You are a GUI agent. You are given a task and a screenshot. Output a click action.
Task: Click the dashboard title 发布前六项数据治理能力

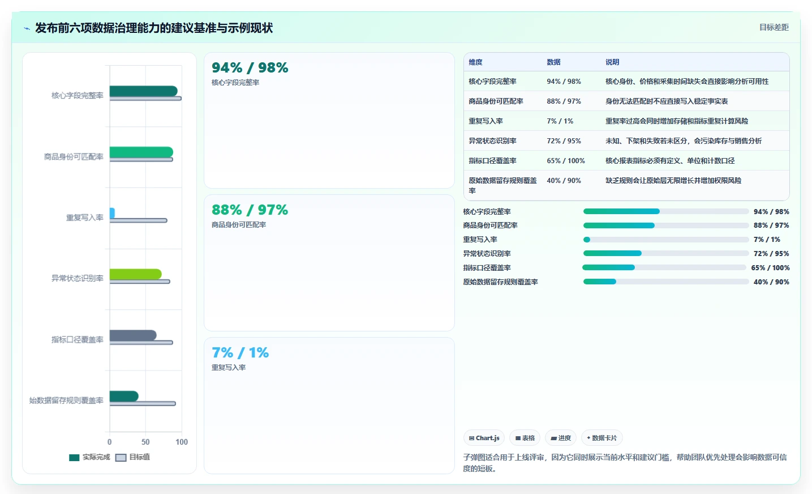pyautogui.click(x=154, y=28)
